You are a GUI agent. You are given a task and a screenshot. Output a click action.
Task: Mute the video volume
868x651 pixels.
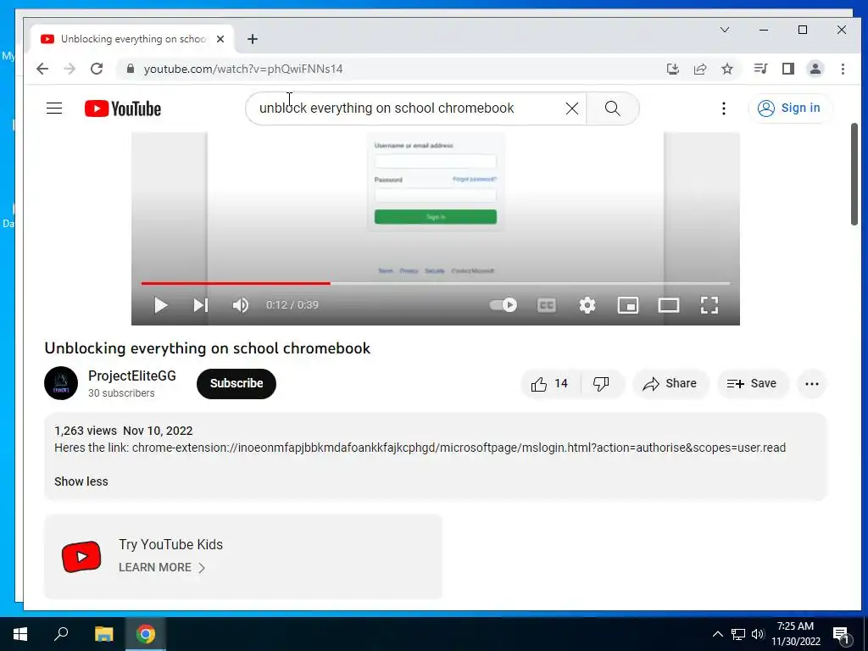click(240, 305)
